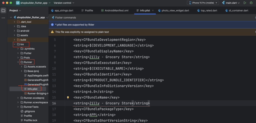Open the iPhone 15 Pro device selector
The width and height of the screenshot is (256, 123).
203,3
